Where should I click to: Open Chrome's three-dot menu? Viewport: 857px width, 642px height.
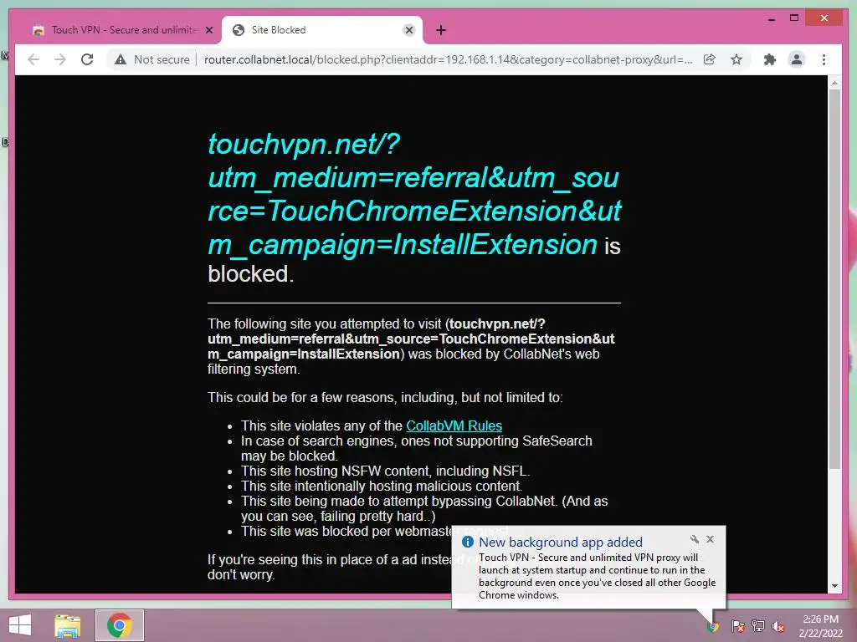pos(824,59)
